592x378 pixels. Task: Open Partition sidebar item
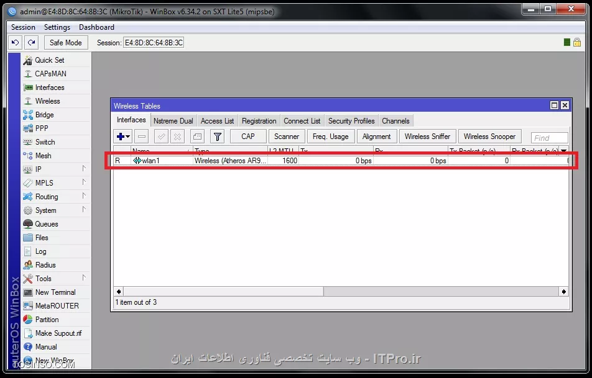(x=56, y=320)
